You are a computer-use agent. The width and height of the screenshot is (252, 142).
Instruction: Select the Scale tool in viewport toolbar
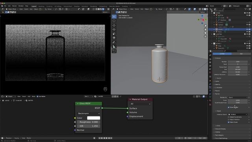[x=114, y=34]
